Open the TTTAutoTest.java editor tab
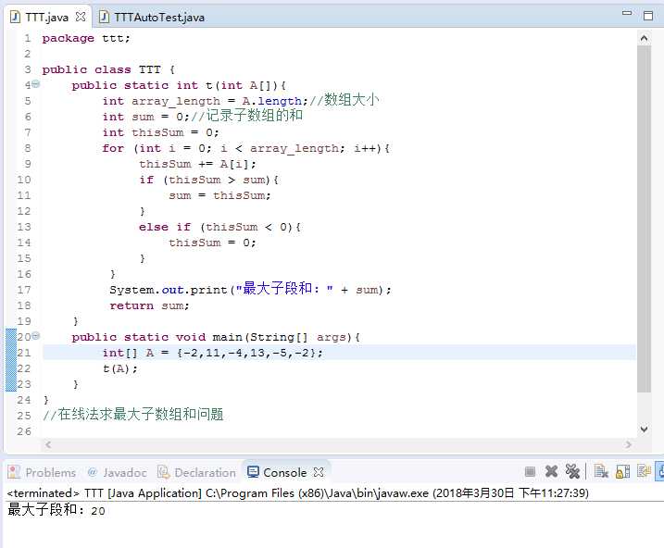The width and height of the screenshot is (664, 548). [159, 18]
